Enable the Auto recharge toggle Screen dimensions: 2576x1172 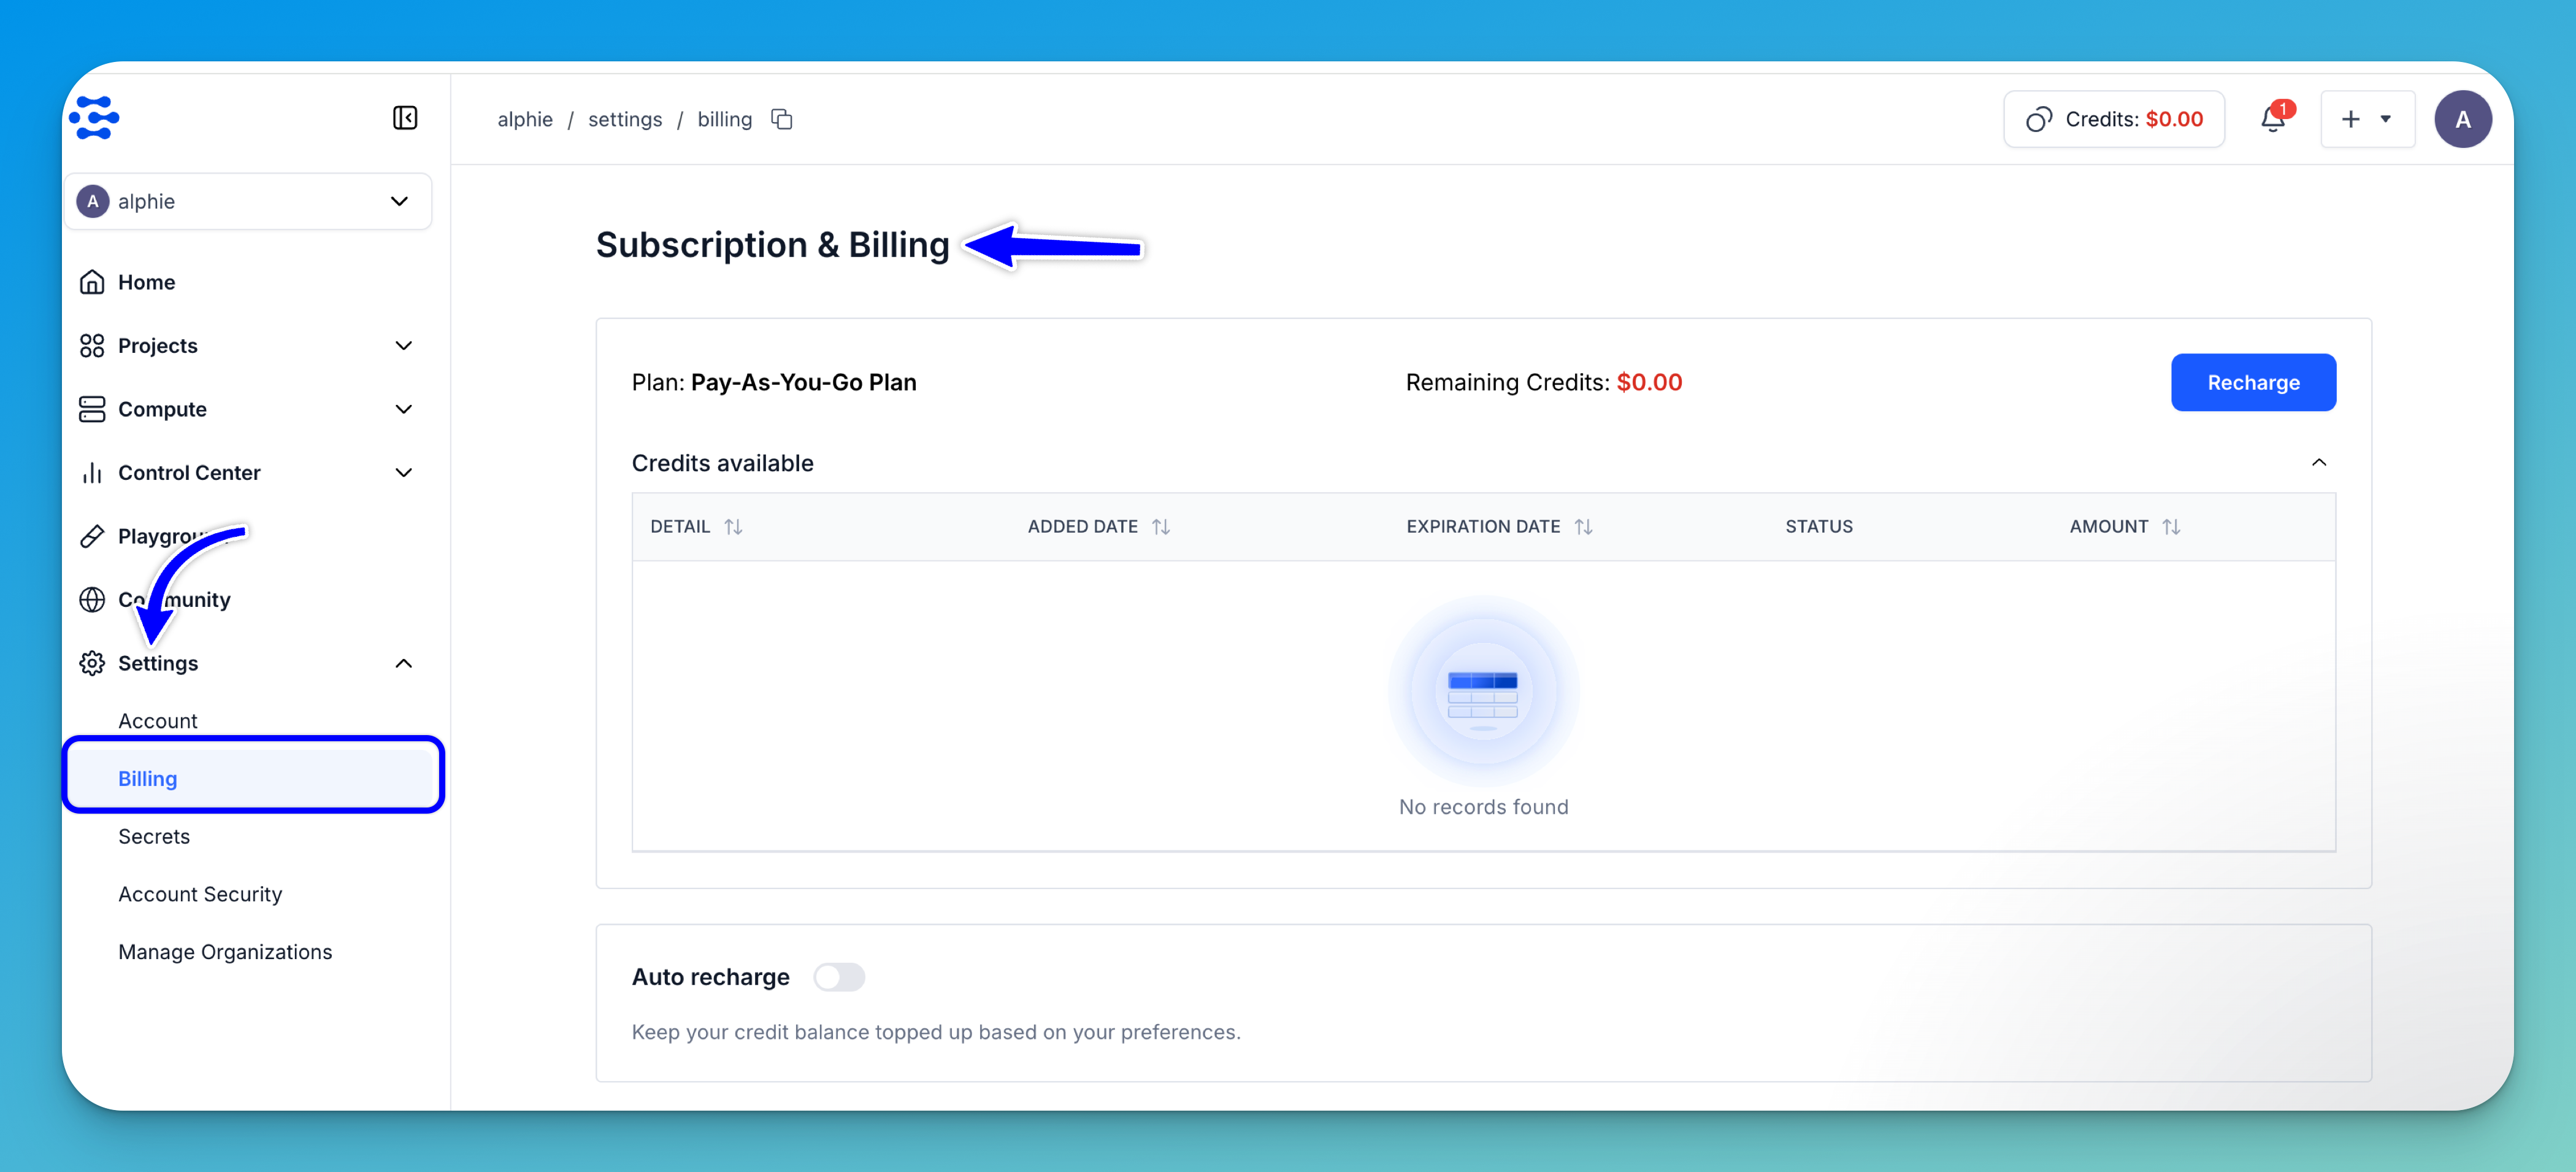838,977
